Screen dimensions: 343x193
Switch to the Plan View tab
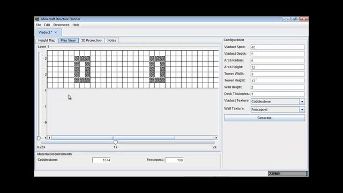tap(68, 41)
